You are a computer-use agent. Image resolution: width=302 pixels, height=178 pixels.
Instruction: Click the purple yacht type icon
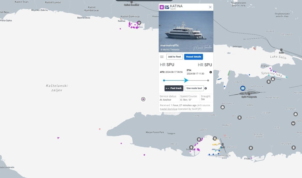[x=162, y=7]
